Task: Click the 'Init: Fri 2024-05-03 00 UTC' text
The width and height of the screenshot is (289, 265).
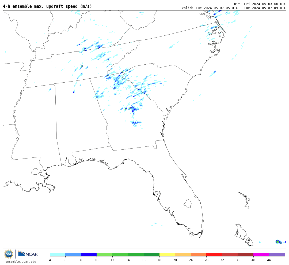Action: point(259,4)
